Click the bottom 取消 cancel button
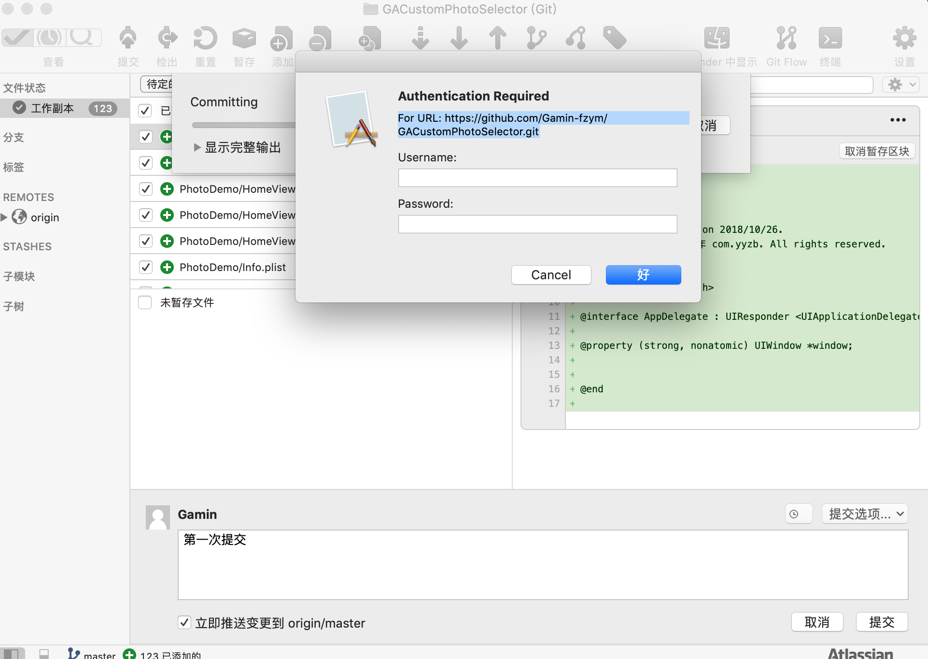 pyautogui.click(x=817, y=622)
